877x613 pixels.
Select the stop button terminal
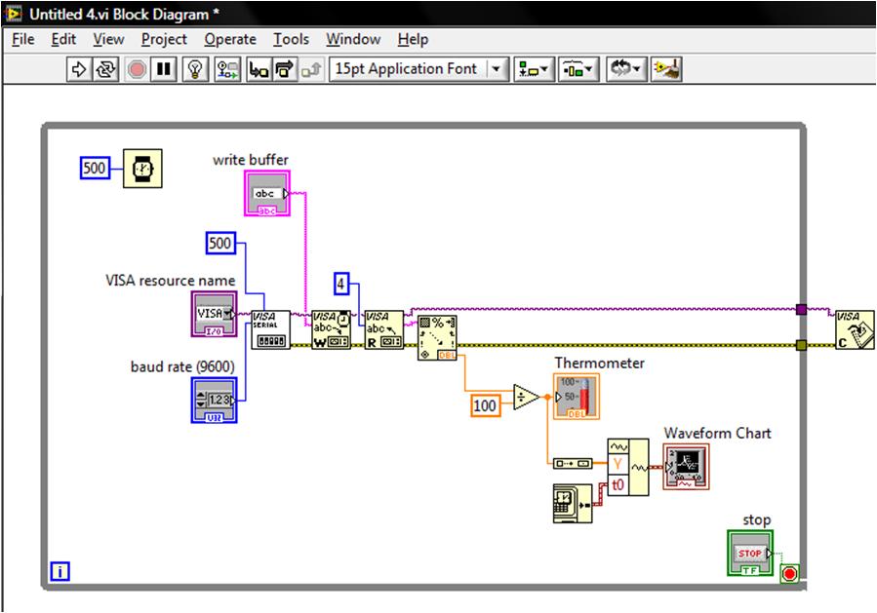click(749, 554)
